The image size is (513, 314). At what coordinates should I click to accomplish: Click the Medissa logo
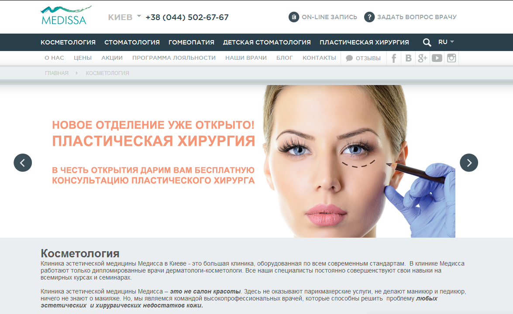(65, 15)
